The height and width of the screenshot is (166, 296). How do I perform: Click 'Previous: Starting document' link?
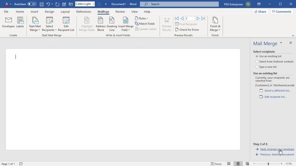pos(277,154)
